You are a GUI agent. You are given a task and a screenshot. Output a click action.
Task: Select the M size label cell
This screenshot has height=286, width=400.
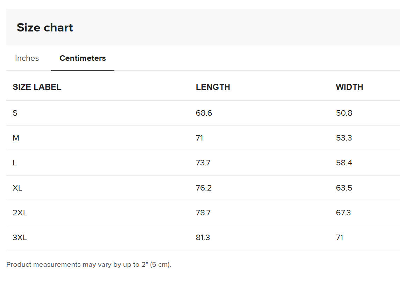point(16,138)
